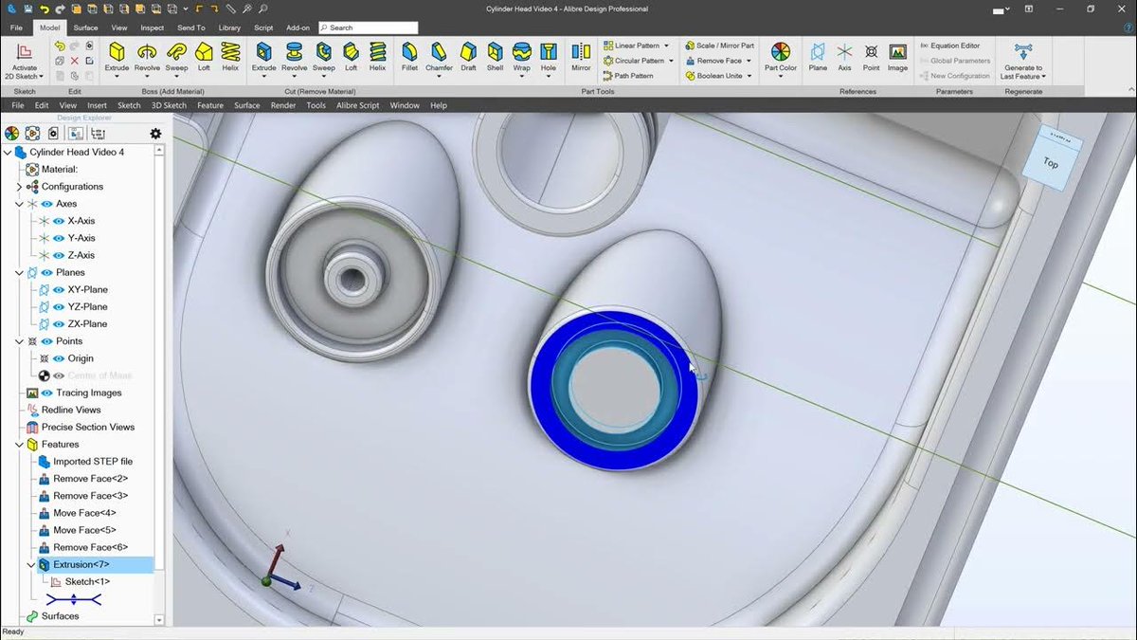Image resolution: width=1137 pixels, height=640 pixels.
Task: Expand the Configurations node
Action: coord(19,187)
